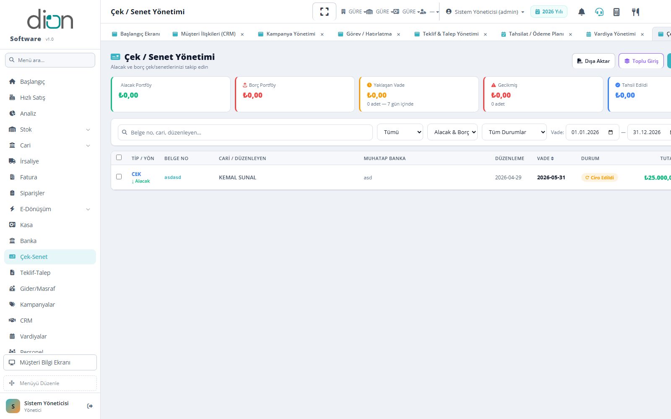
Task: Open the Sistem Yöneticisi (admin) user dropdown
Action: coord(485,12)
